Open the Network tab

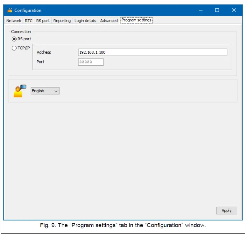[14, 21]
